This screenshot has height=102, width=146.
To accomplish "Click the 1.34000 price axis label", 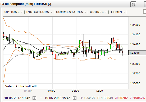I will pyautogui.click(x=135, y=44).
